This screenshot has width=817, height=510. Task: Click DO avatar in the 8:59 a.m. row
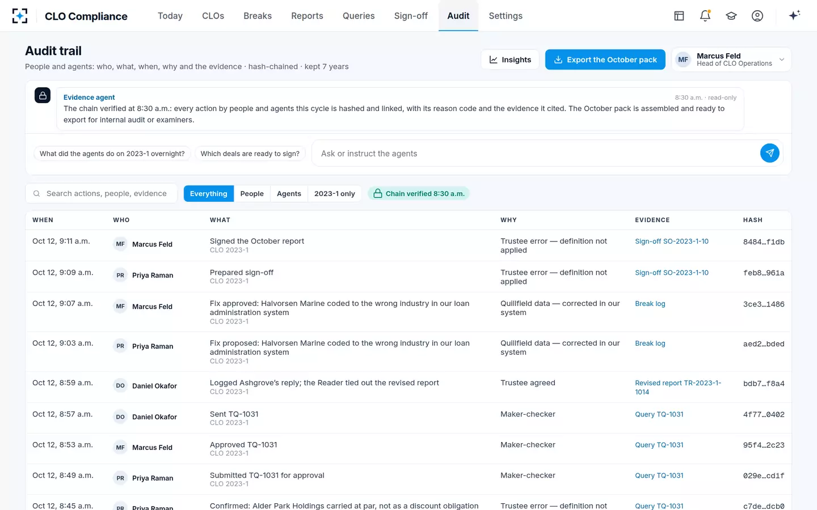tap(120, 386)
